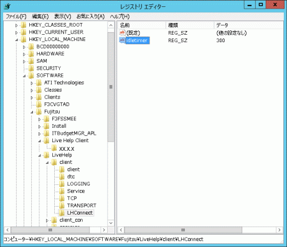This screenshot has height=247, width=287.
Task: Select SOFTWARE folder icon
Action: click(x=31, y=76)
